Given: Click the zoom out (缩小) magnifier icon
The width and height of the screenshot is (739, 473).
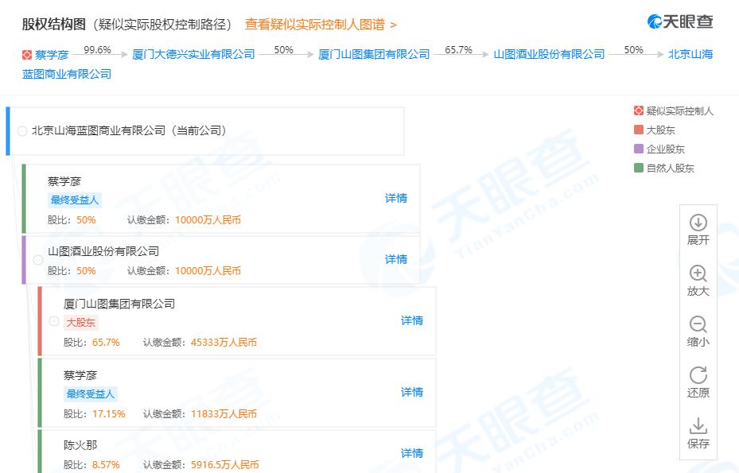Looking at the screenshot, I should (x=698, y=324).
